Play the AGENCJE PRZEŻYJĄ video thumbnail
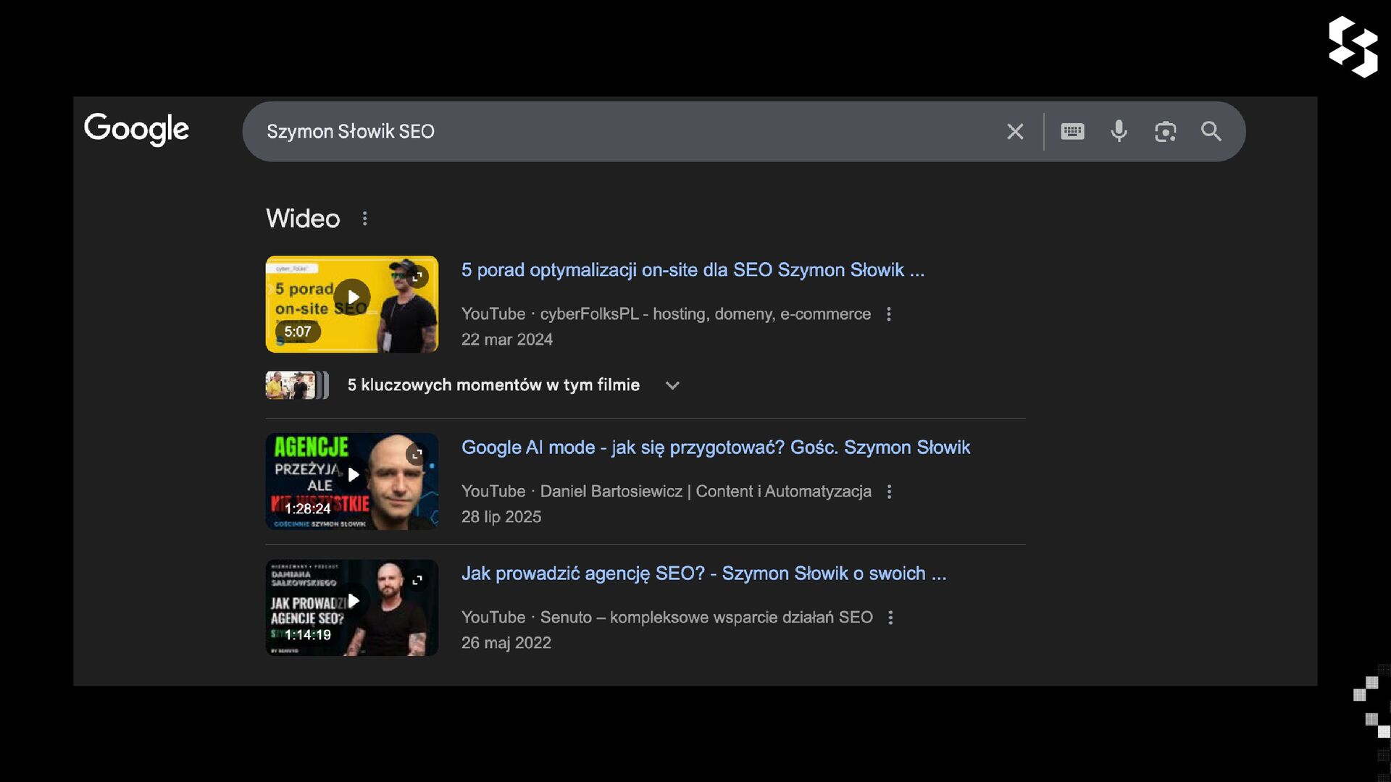This screenshot has width=1391, height=782. tap(353, 475)
